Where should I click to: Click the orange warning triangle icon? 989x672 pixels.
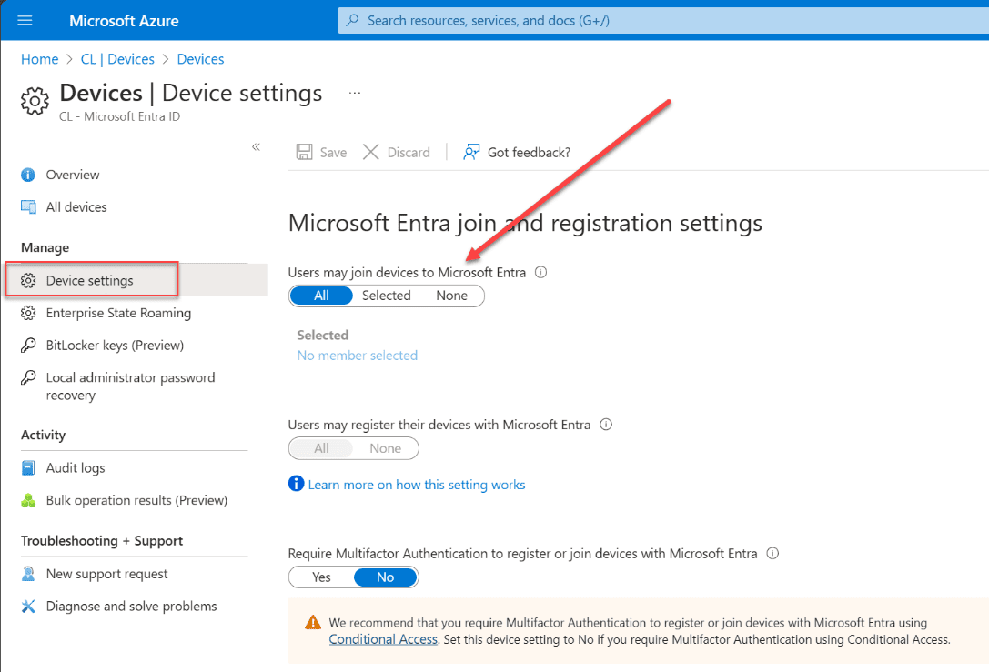click(313, 623)
